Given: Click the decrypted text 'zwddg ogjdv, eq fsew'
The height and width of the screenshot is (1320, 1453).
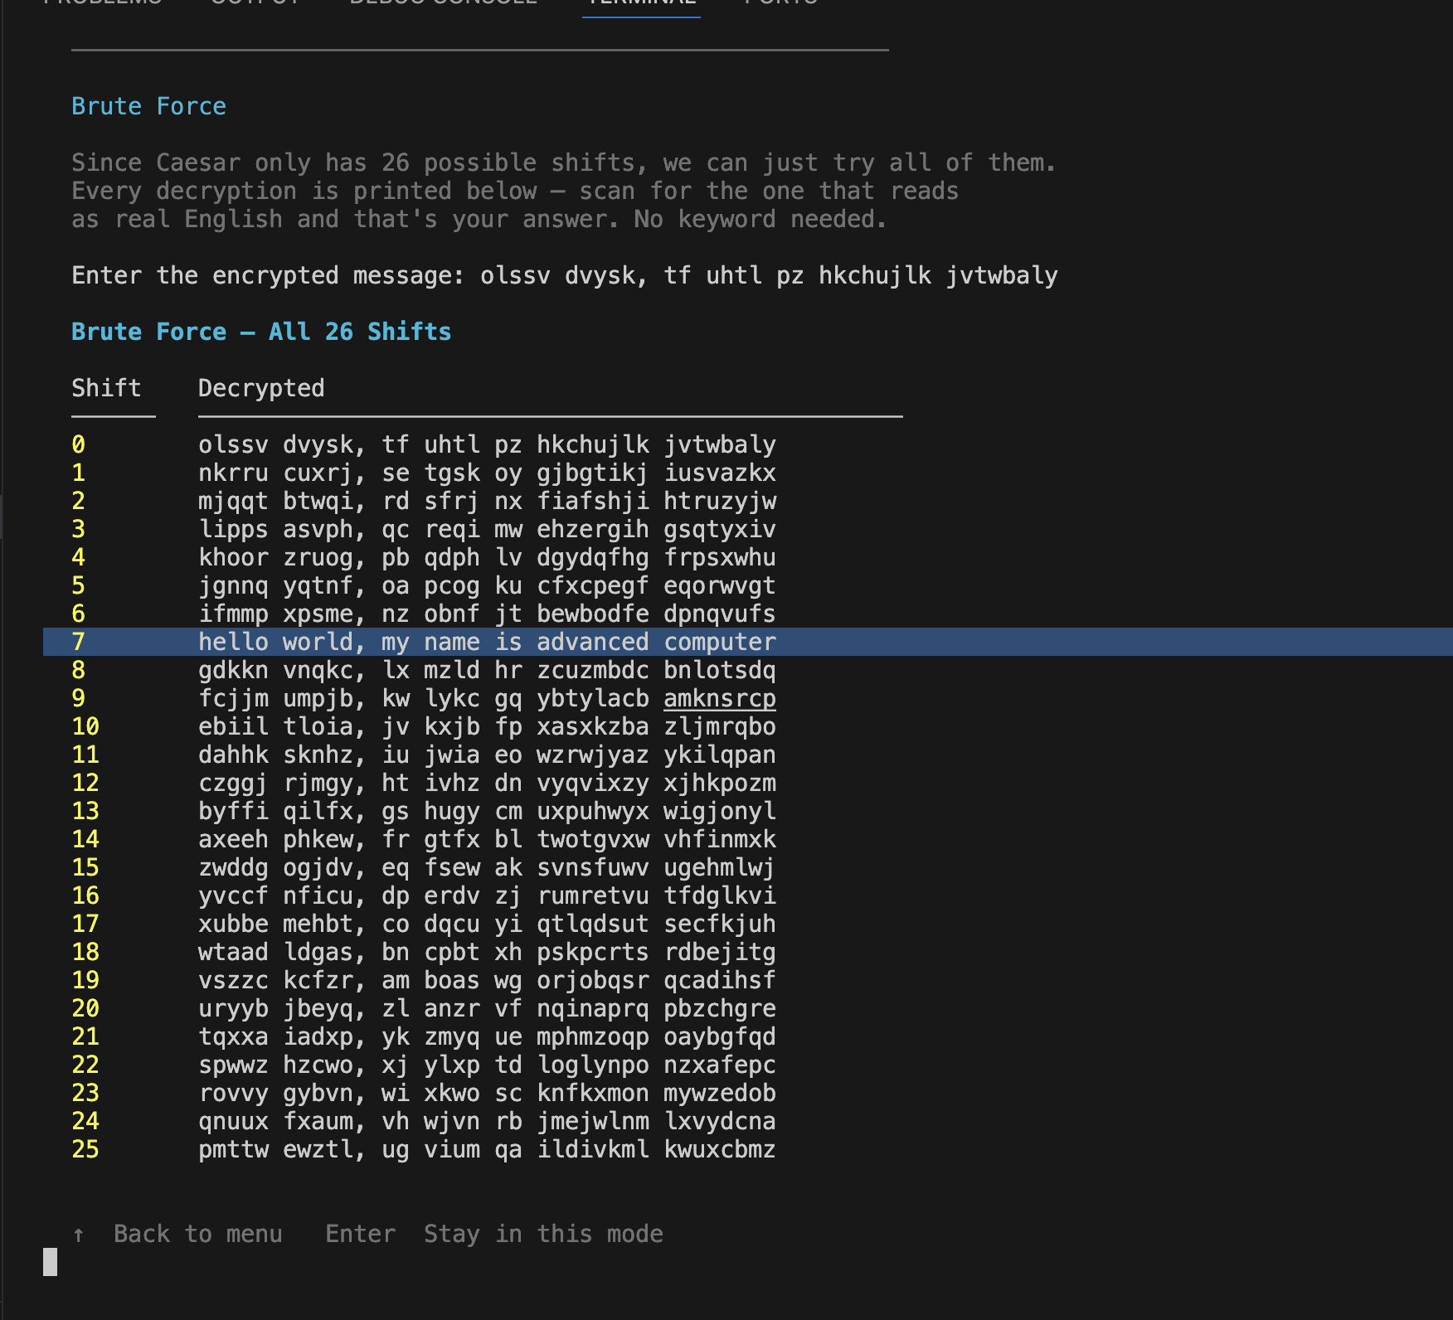Looking at the screenshot, I should tap(339, 867).
